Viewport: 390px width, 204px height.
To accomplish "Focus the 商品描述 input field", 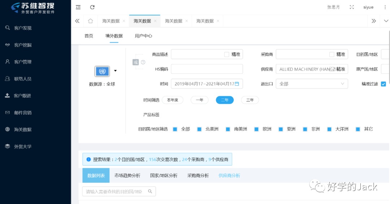I will coord(207,54).
